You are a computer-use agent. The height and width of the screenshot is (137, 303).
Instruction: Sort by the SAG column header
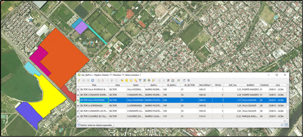pyautogui.click(x=277, y=85)
